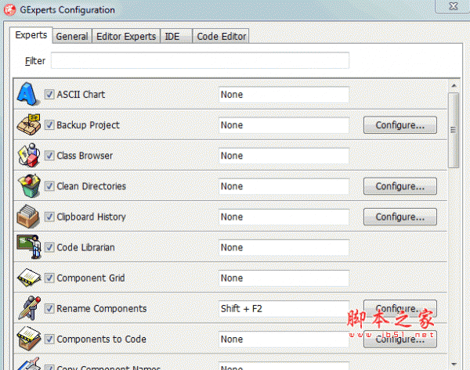
Task: Click the Clean Directories trash bin icon
Action: tap(29, 186)
